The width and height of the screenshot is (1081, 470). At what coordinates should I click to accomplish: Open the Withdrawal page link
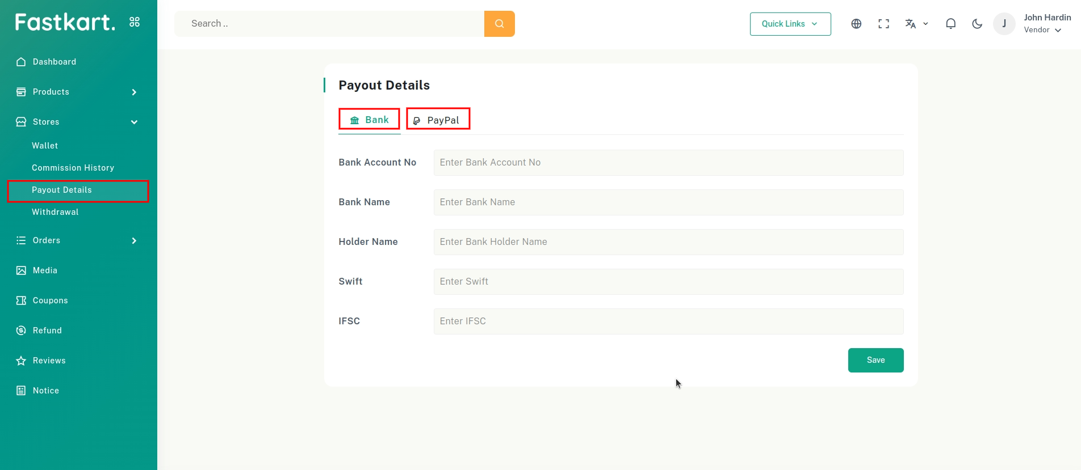click(x=55, y=212)
